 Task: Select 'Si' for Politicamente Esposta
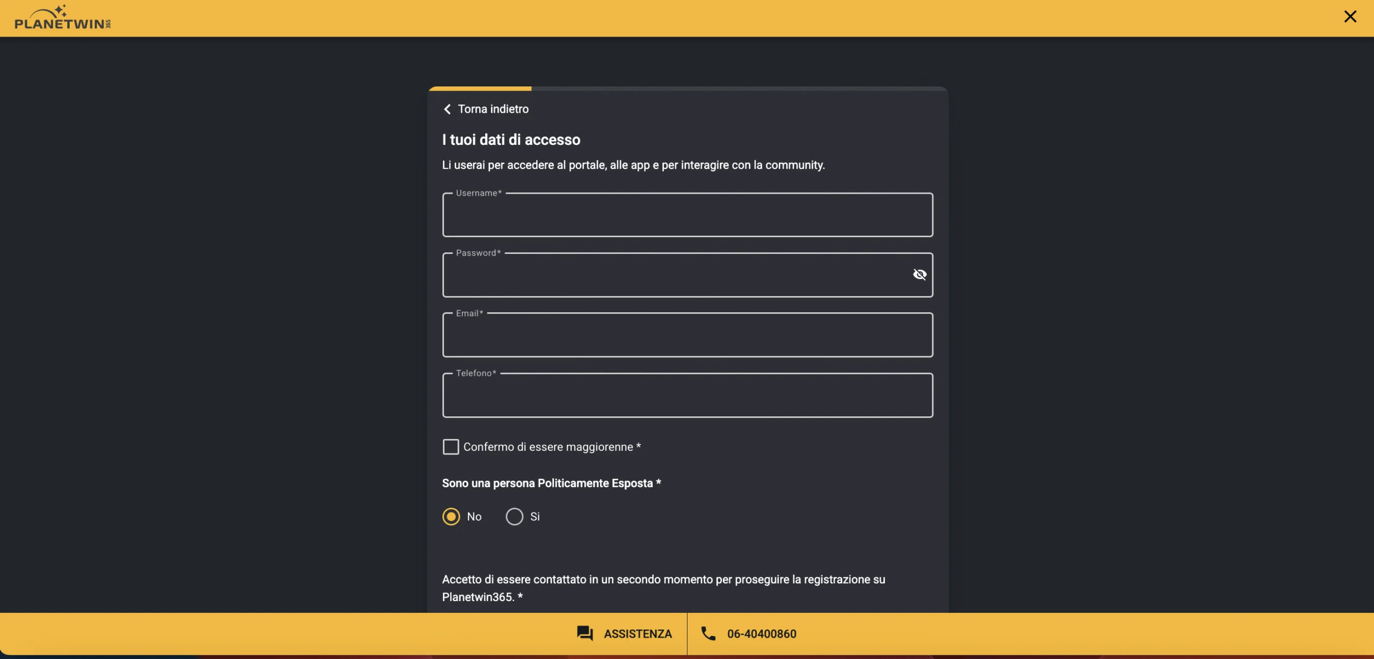tap(515, 516)
